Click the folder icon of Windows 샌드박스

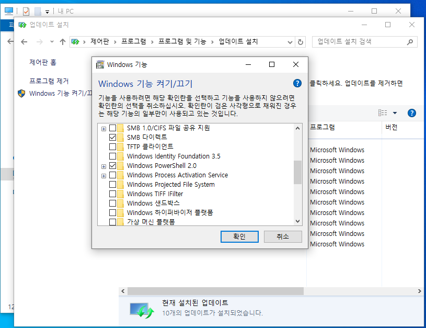[121, 203]
